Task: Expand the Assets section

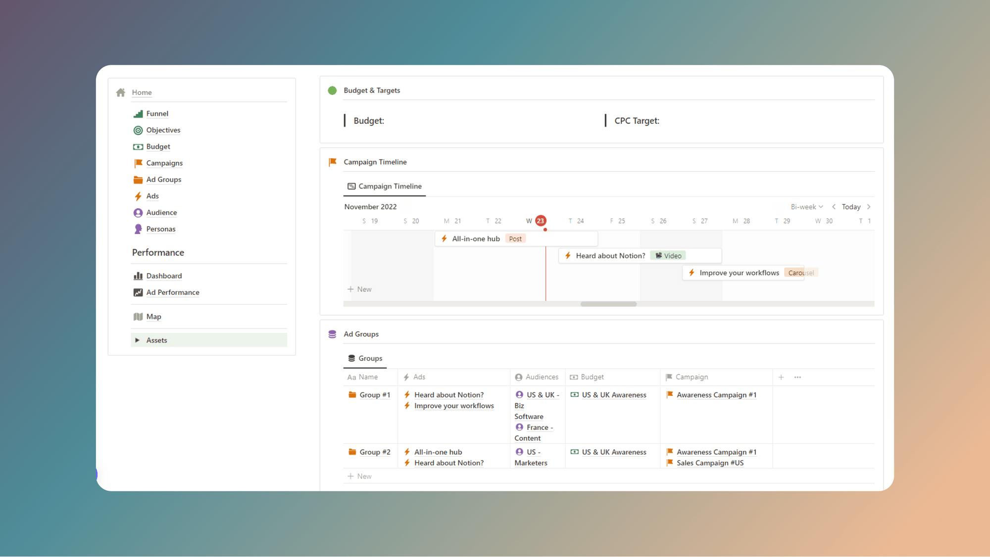Action: pyautogui.click(x=138, y=340)
